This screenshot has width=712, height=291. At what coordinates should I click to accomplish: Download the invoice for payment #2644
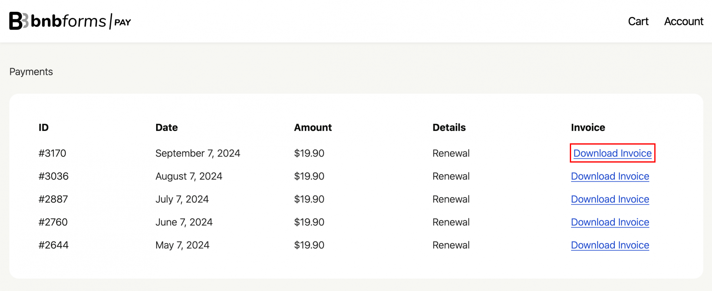[x=610, y=245]
